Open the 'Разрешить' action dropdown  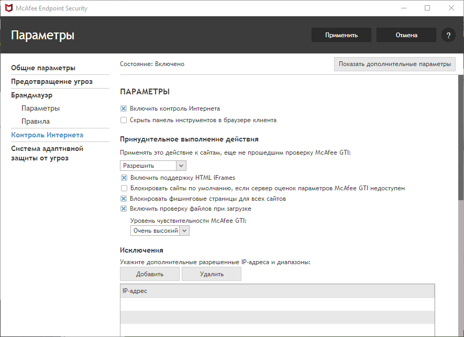point(153,166)
